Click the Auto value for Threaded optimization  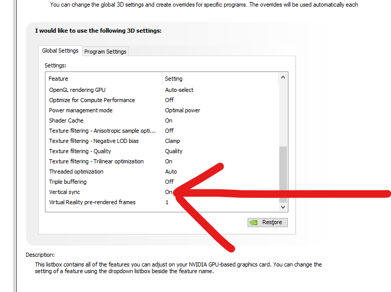171,172
